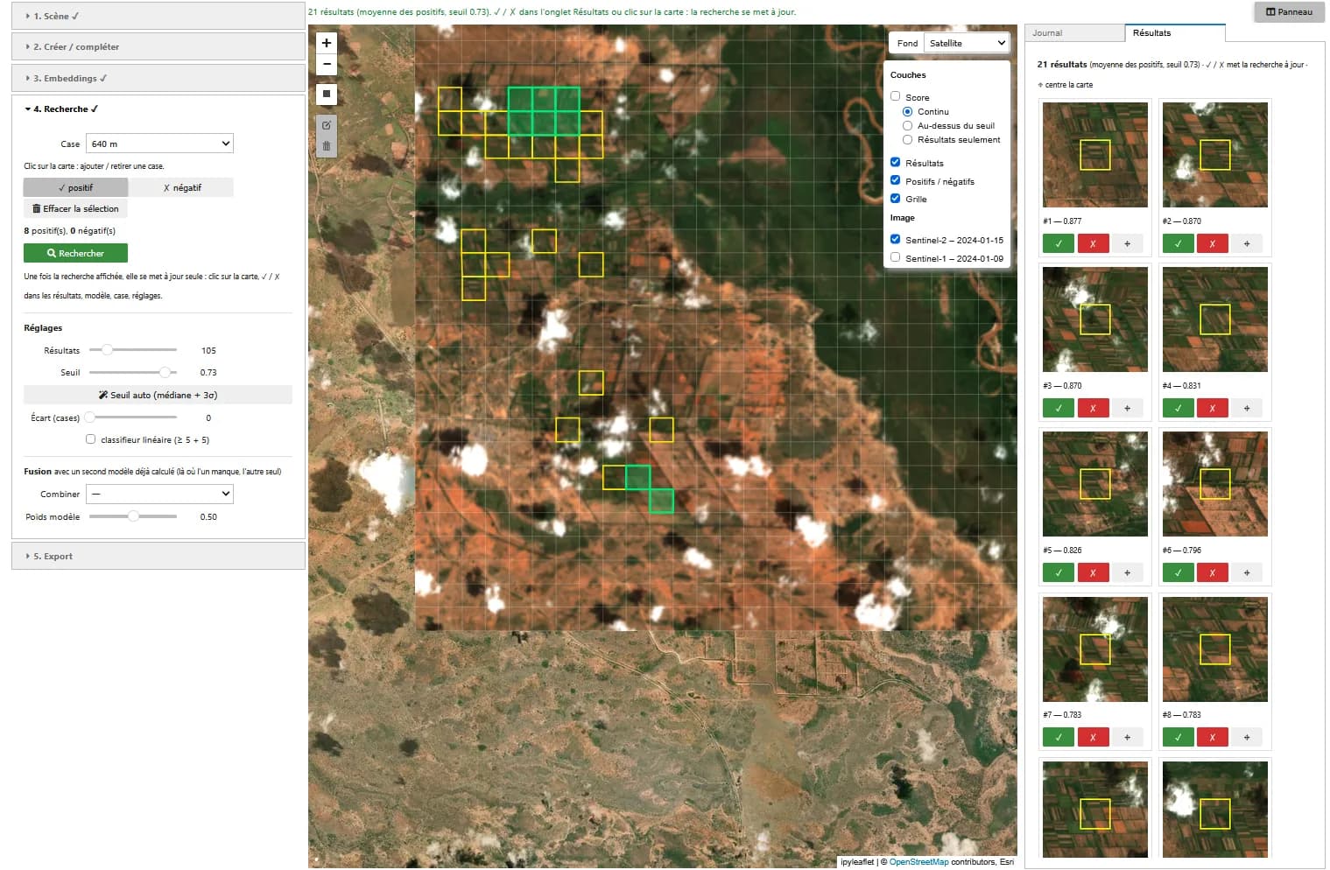Image resolution: width=1330 pixels, height=870 pixels.
Task: Click the square stop-drawing map control
Action: (x=327, y=94)
